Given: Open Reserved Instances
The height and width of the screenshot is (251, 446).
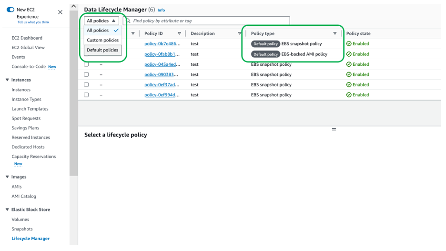Looking at the screenshot, I should [30, 137].
